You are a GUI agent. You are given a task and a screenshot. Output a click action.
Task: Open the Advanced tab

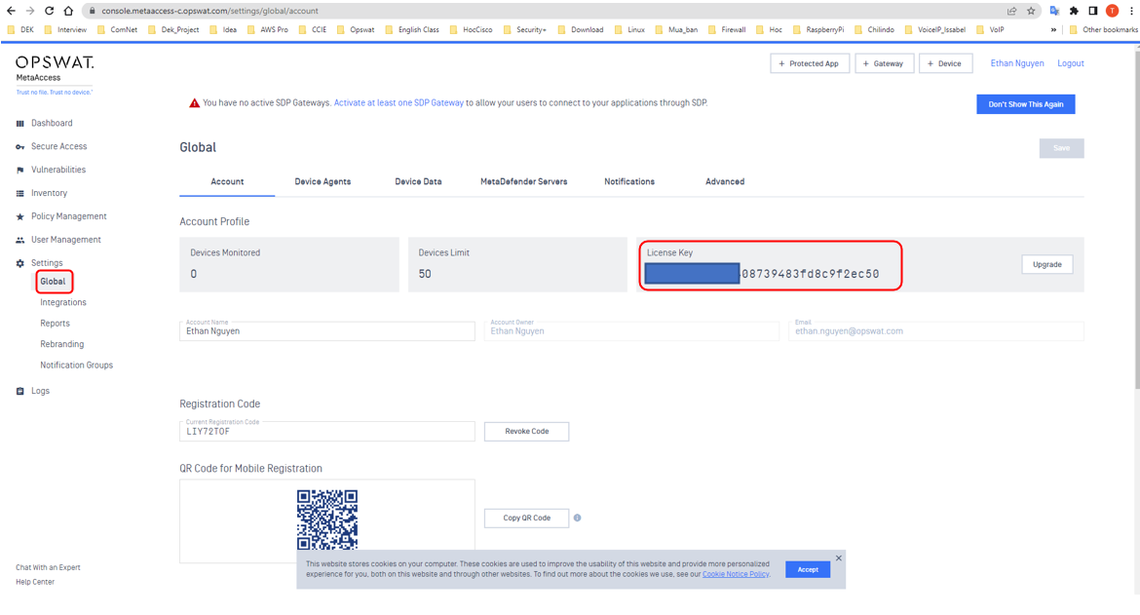725,181
